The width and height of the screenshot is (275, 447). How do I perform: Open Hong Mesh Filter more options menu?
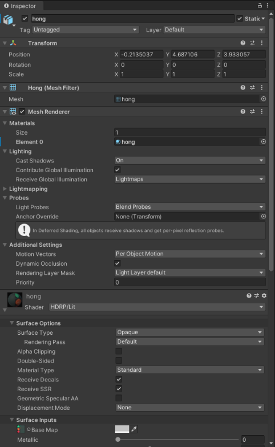pyautogui.click(x=261, y=88)
